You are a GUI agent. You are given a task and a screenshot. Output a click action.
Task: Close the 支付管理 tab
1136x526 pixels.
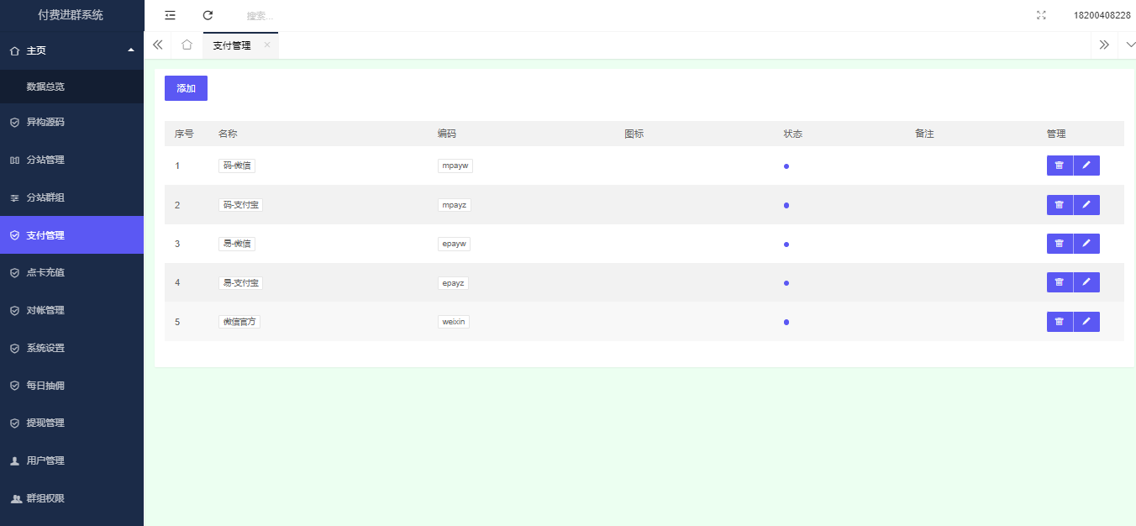(x=267, y=45)
